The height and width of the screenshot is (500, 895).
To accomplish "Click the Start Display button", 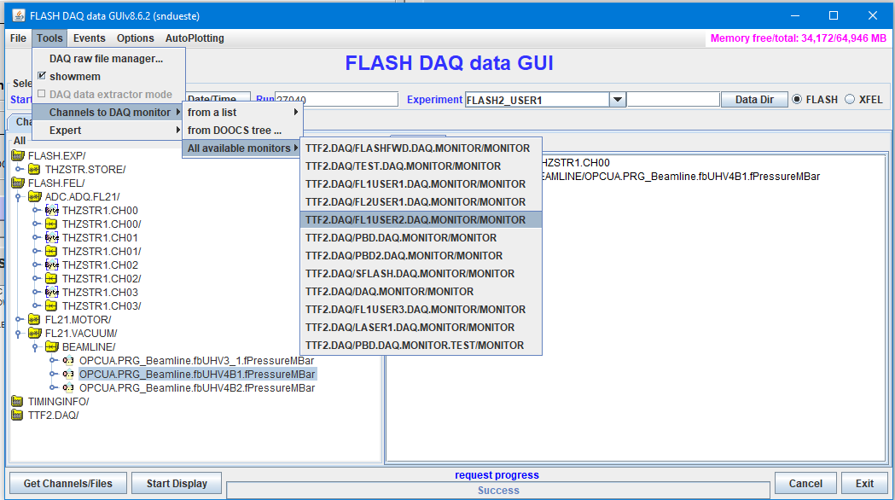I will point(176,483).
